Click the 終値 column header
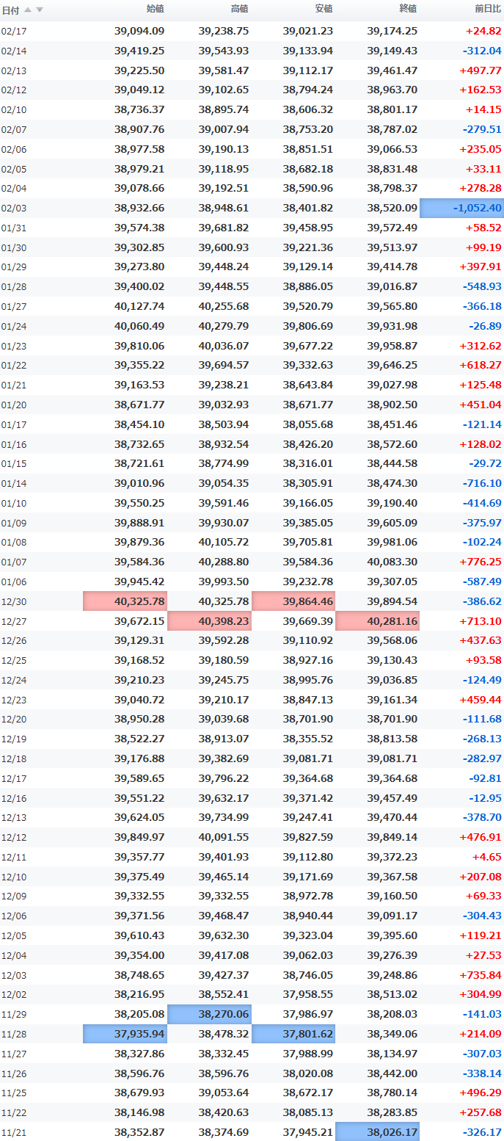504x1141 pixels. point(408,9)
